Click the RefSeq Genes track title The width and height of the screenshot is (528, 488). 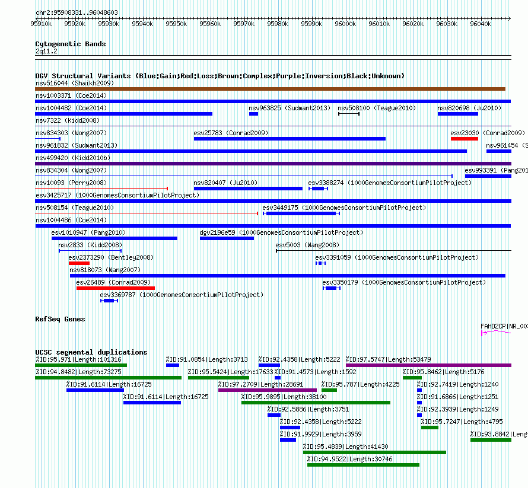60,319
